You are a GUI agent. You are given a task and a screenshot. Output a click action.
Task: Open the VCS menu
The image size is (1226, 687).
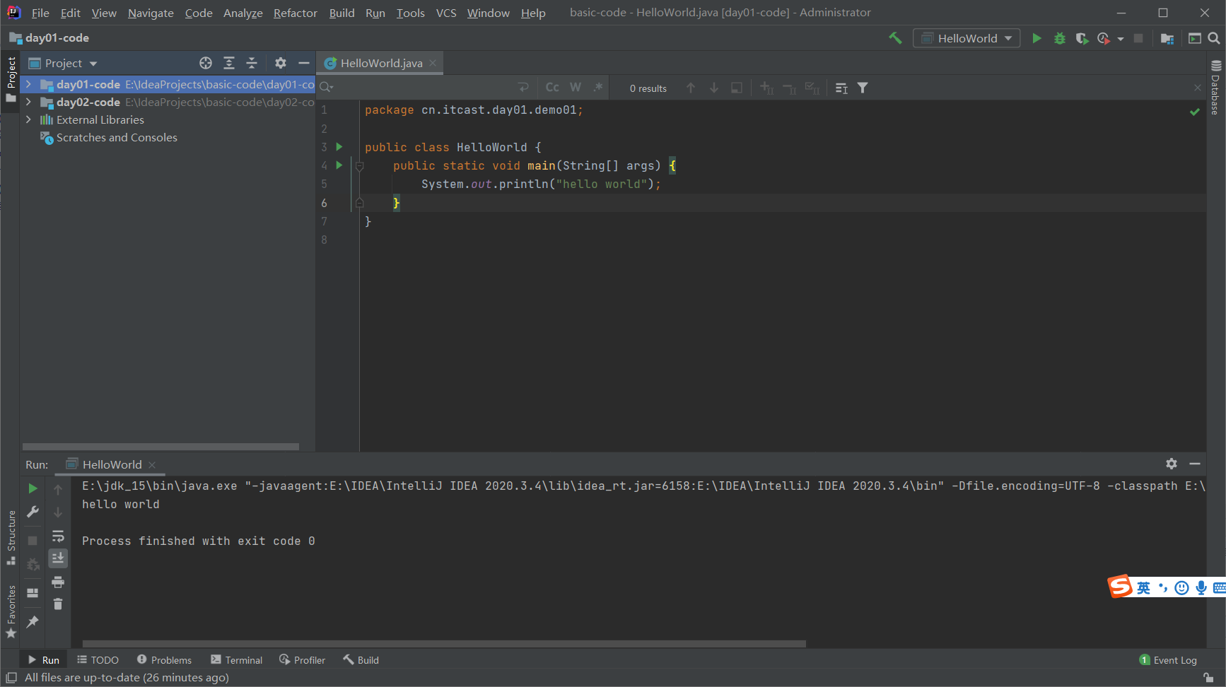click(x=446, y=13)
